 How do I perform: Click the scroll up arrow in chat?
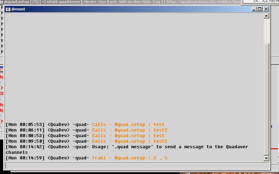click(x=266, y=16)
